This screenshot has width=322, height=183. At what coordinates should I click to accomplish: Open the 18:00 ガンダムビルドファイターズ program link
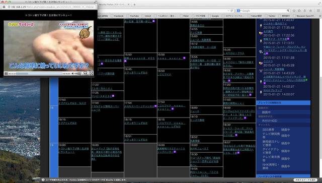click(x=239, y=114)
